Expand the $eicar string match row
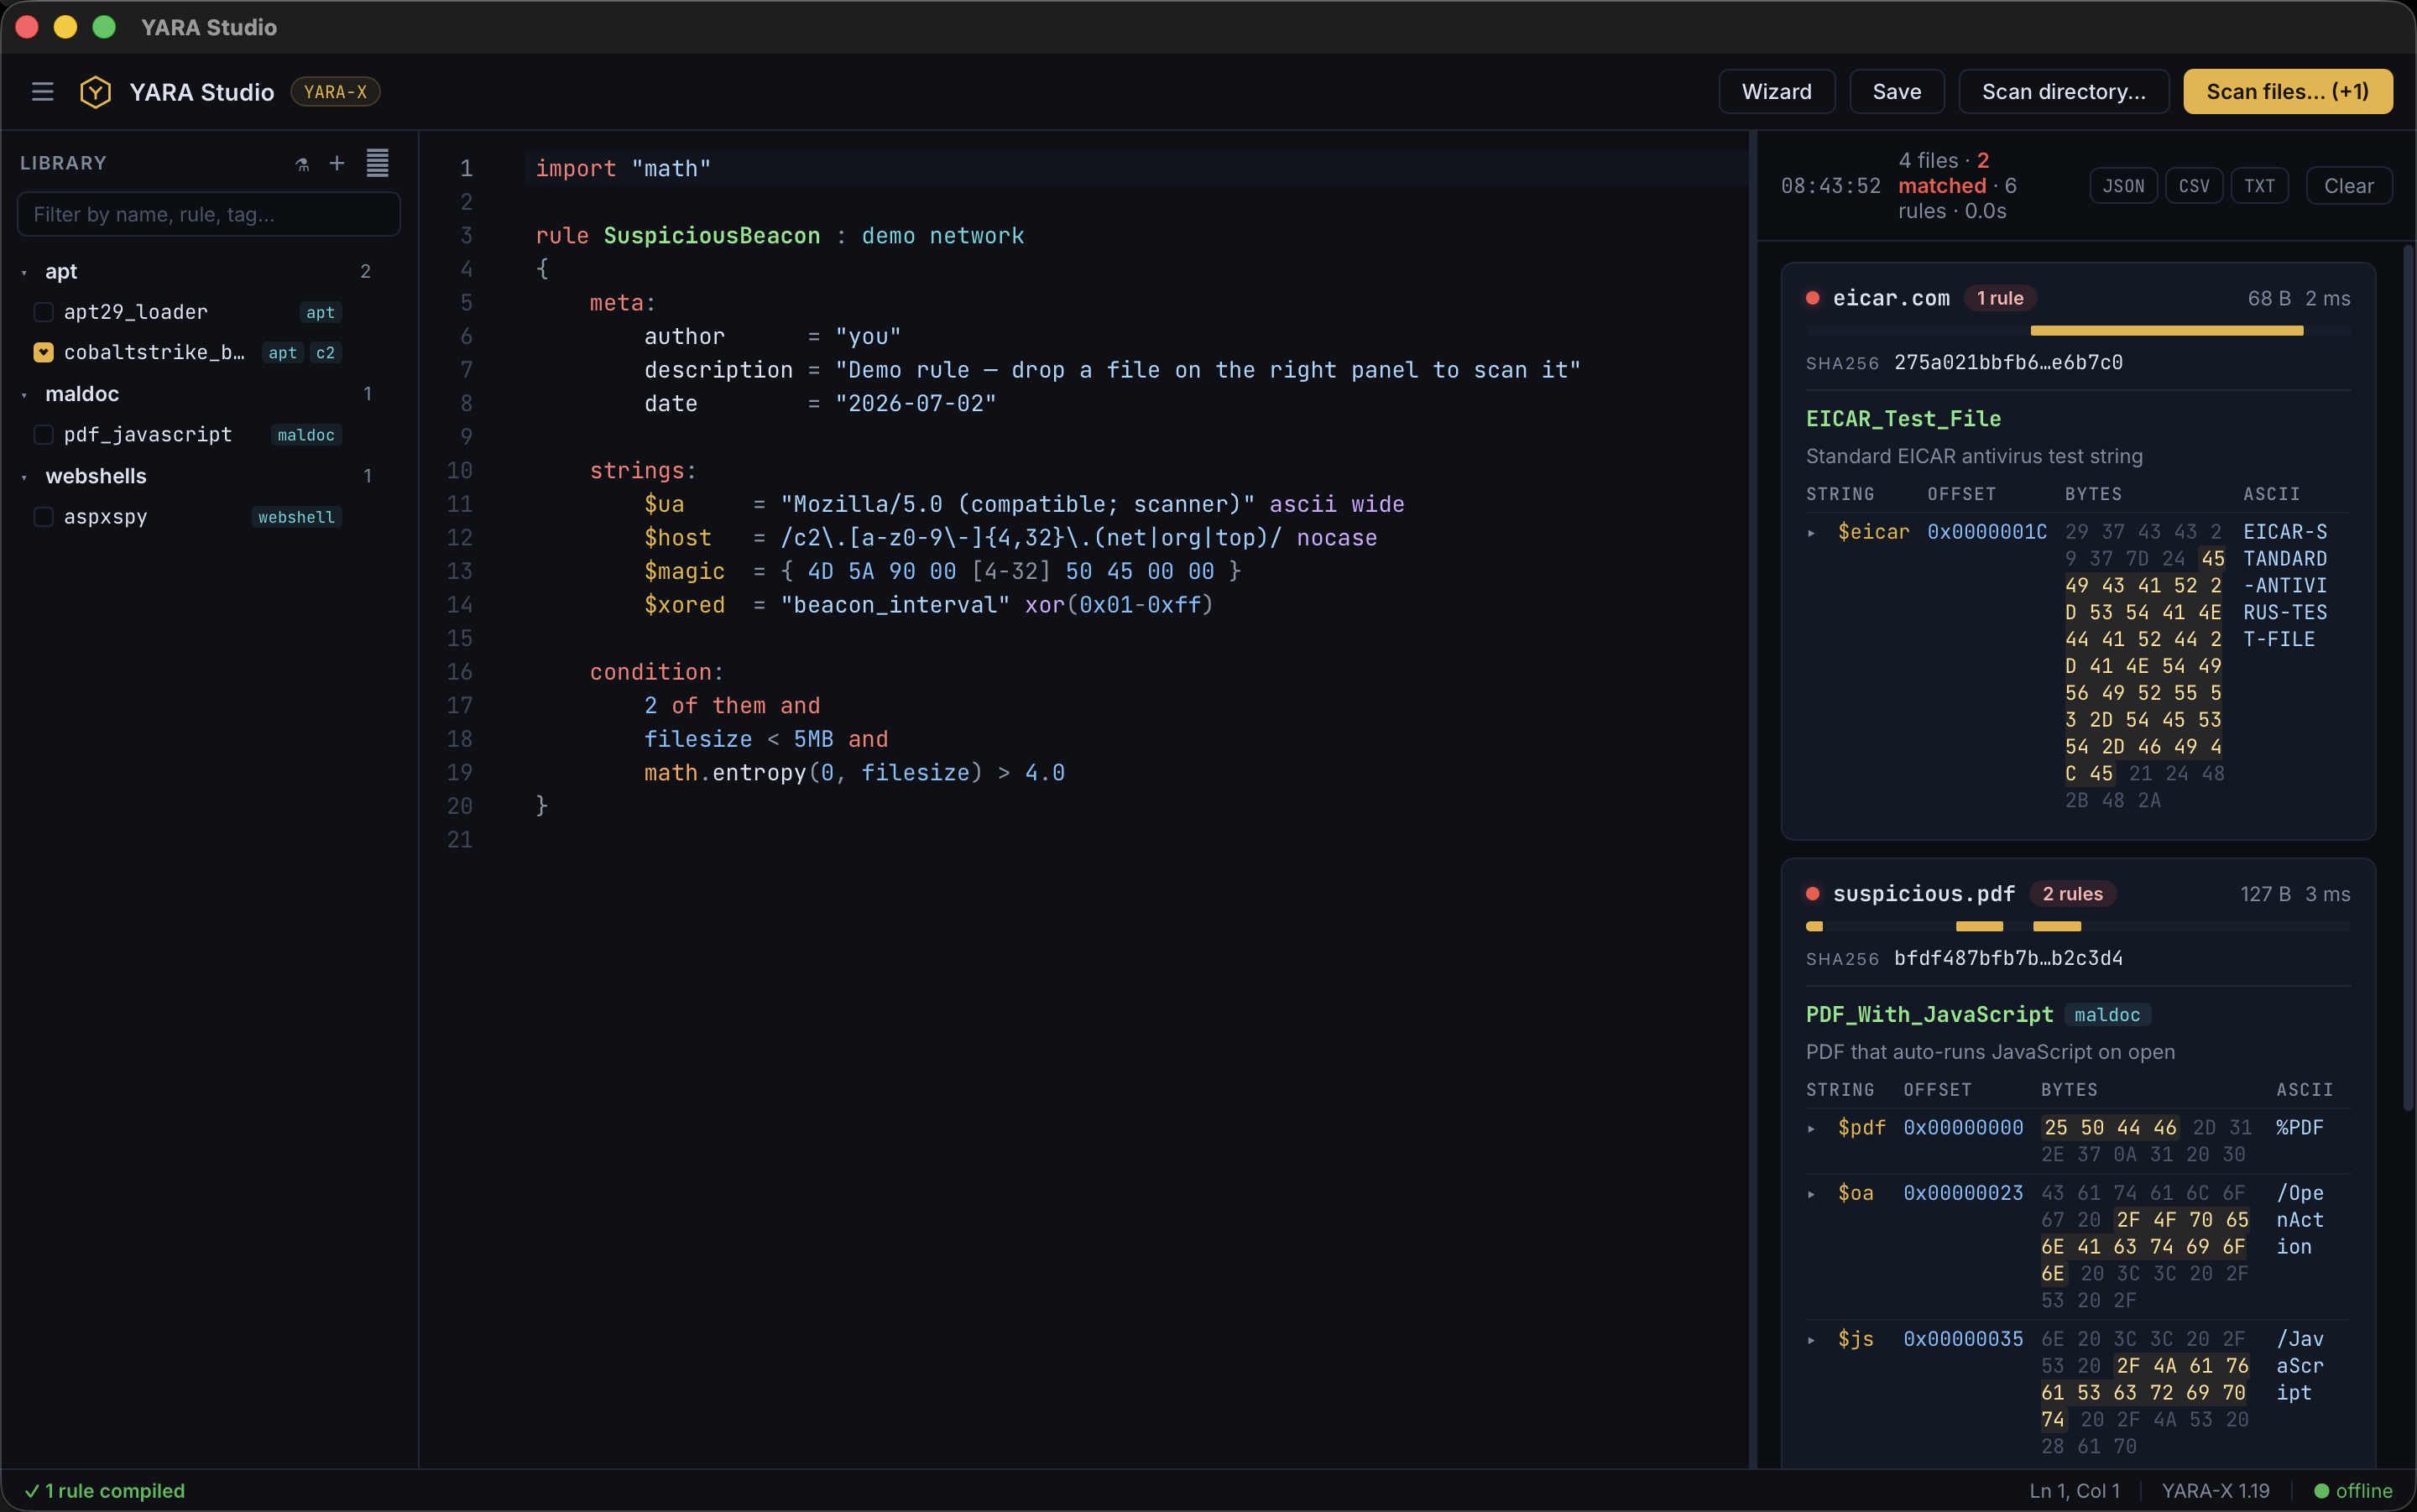The image size is (2417, 1512). (1811, 533)
